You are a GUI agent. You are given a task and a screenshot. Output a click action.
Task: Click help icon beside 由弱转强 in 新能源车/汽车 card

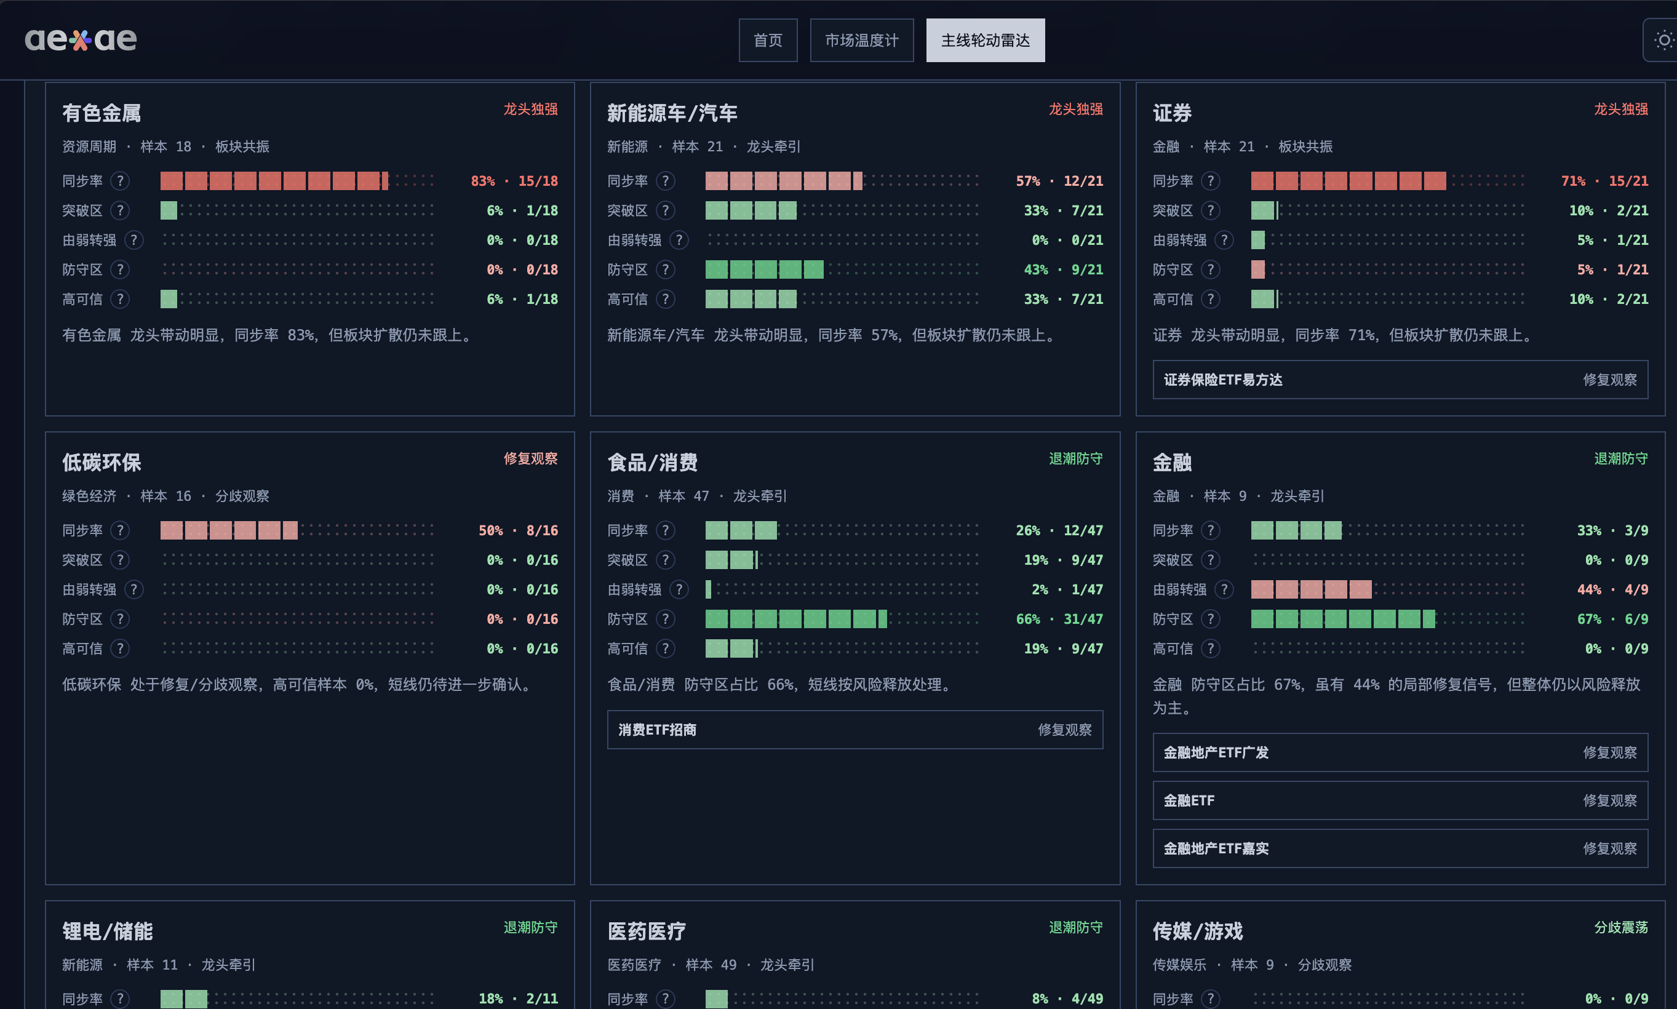coord(679,240)
